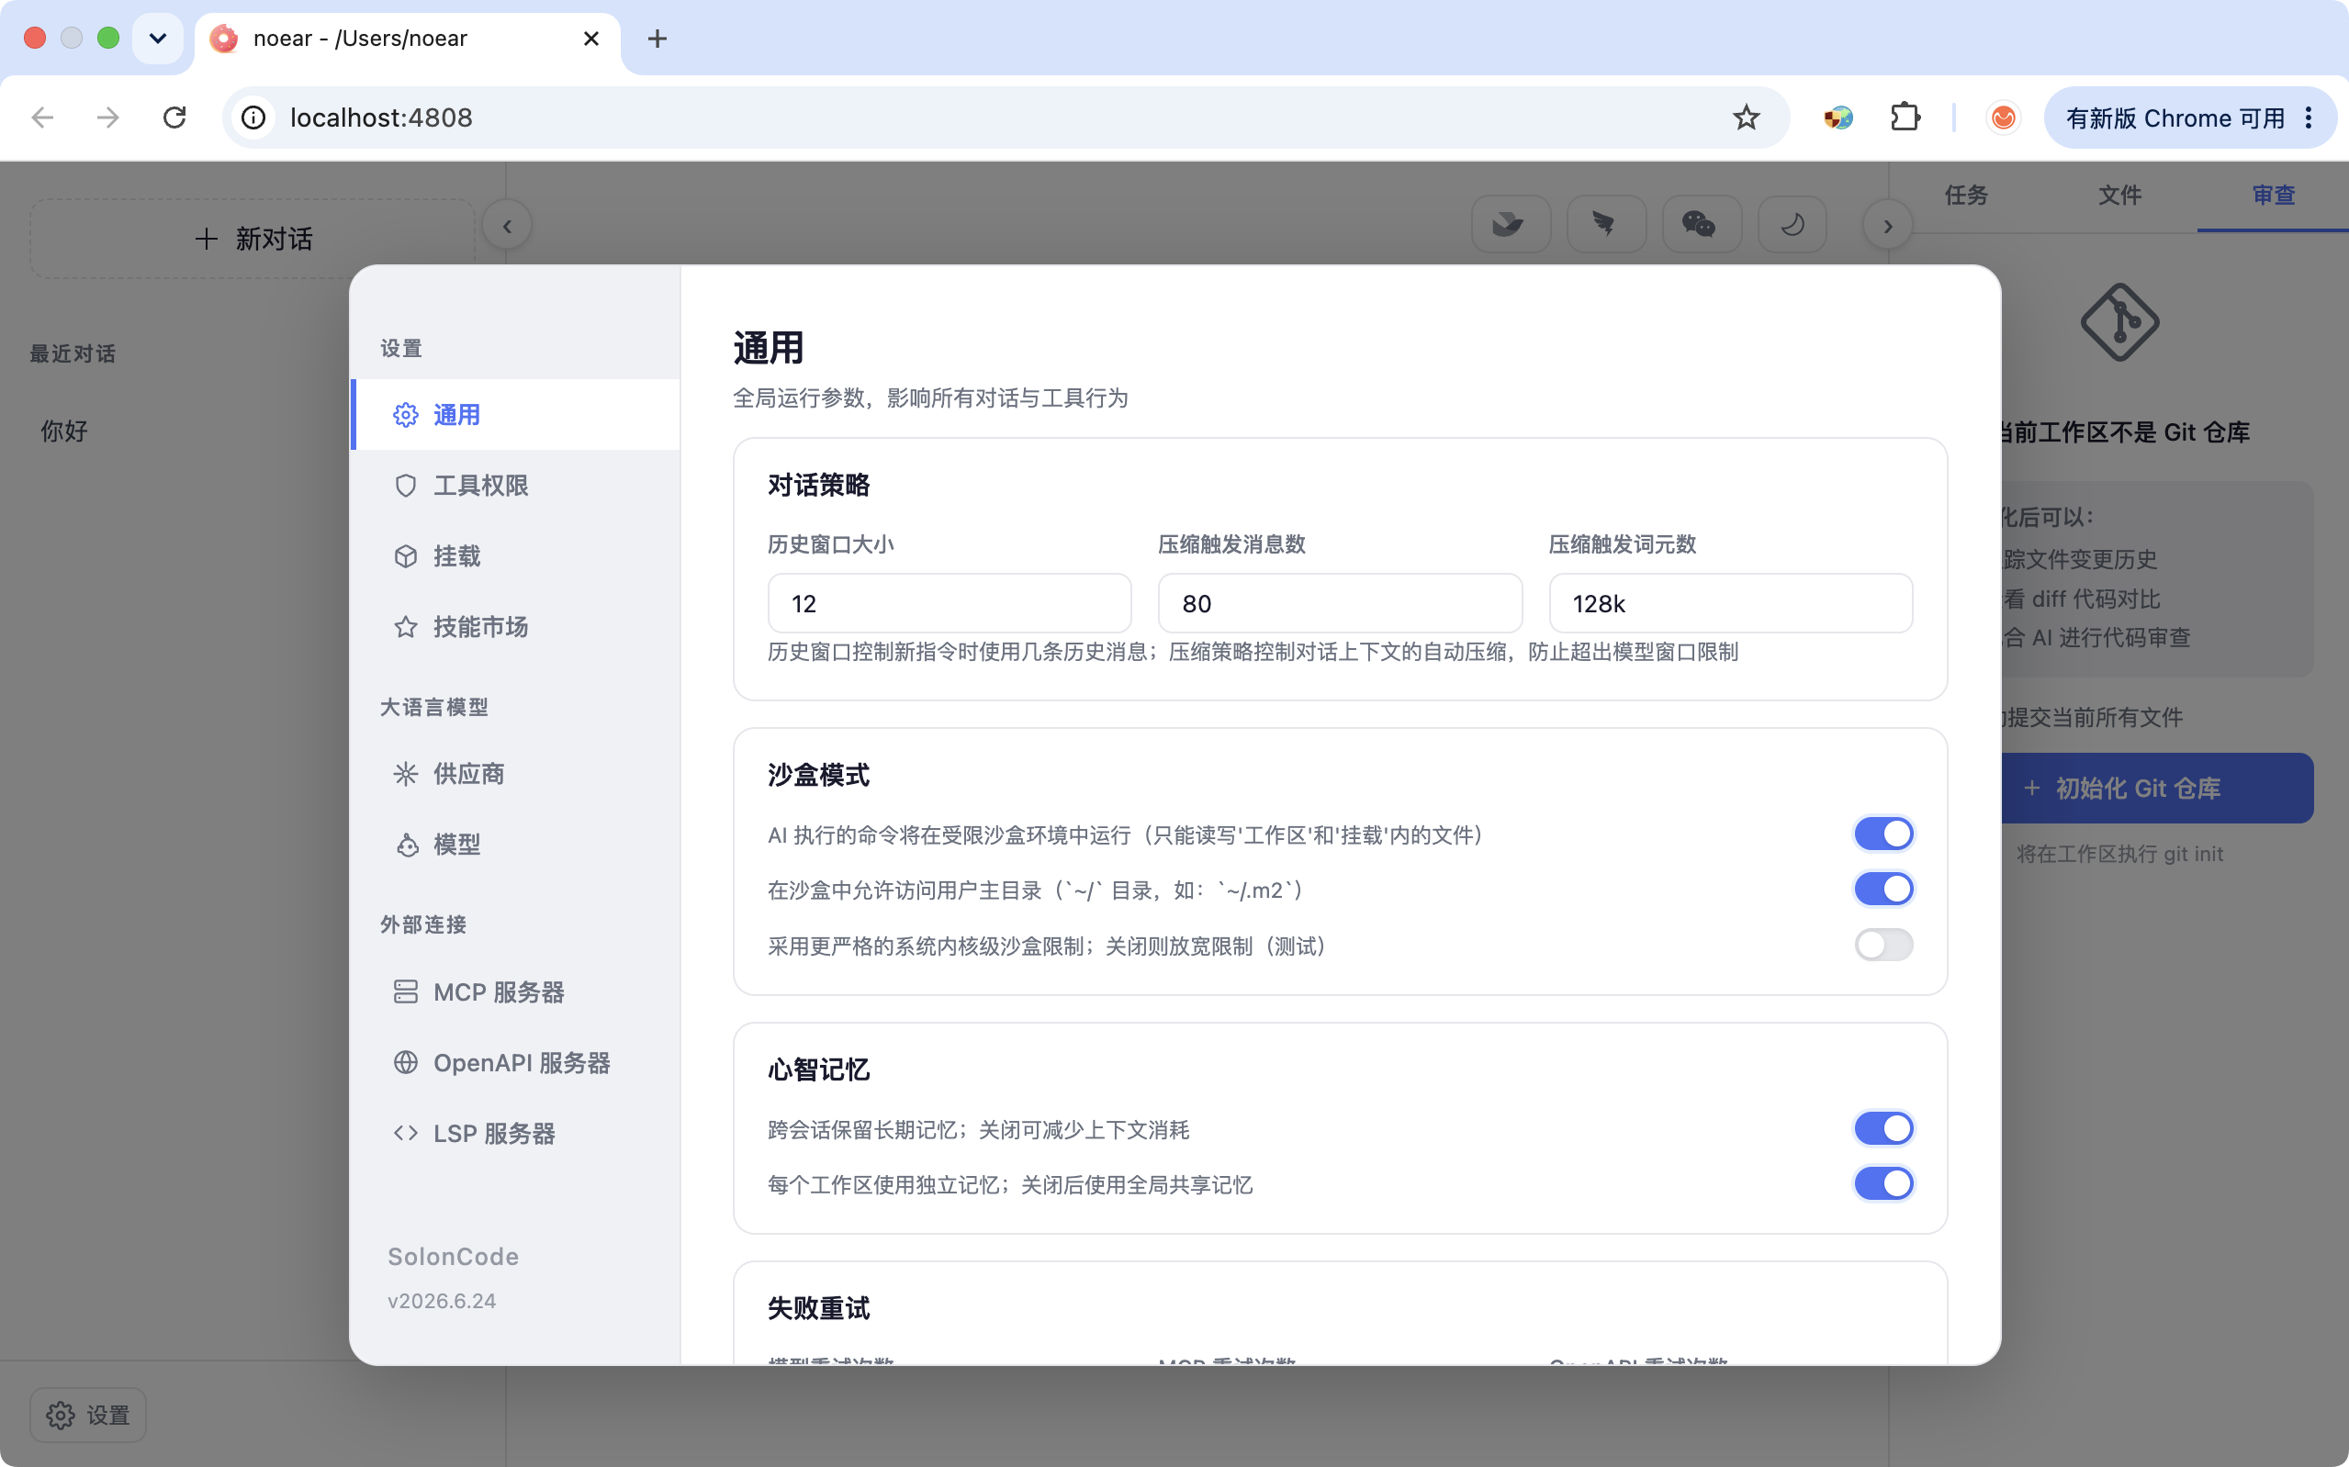This screenshot has width=2349, height=1467.
Task: Open the 技能市场 settings section
Action: 515,627
